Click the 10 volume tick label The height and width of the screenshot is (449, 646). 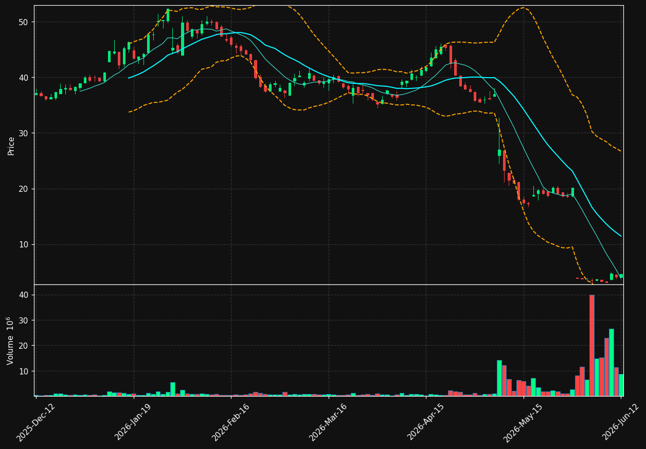click(x=24, y=371)
